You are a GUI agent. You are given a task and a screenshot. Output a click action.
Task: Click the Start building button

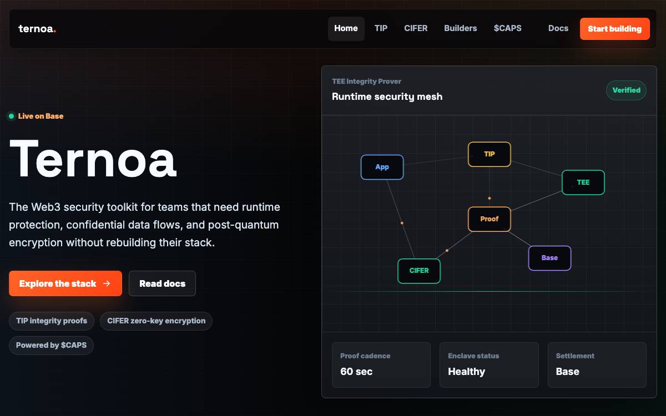pyautogui.click(x=615, y=29)
